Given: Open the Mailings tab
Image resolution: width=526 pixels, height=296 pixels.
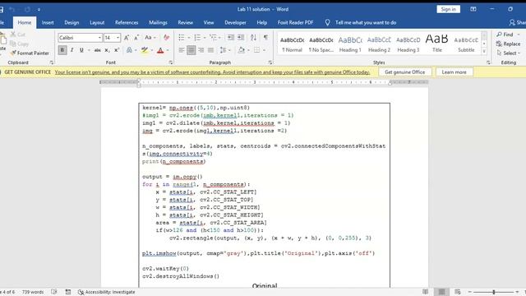Looking at the screenshot, I should [158, 22].
